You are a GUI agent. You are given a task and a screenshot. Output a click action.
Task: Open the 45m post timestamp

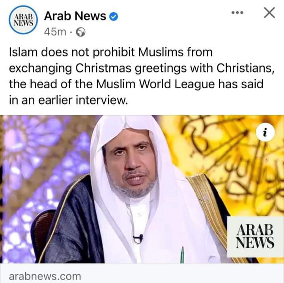[x=55, y=32]
